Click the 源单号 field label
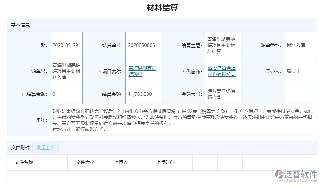The height and width of the screenshot is (186, 321). [x=39, y=71]
